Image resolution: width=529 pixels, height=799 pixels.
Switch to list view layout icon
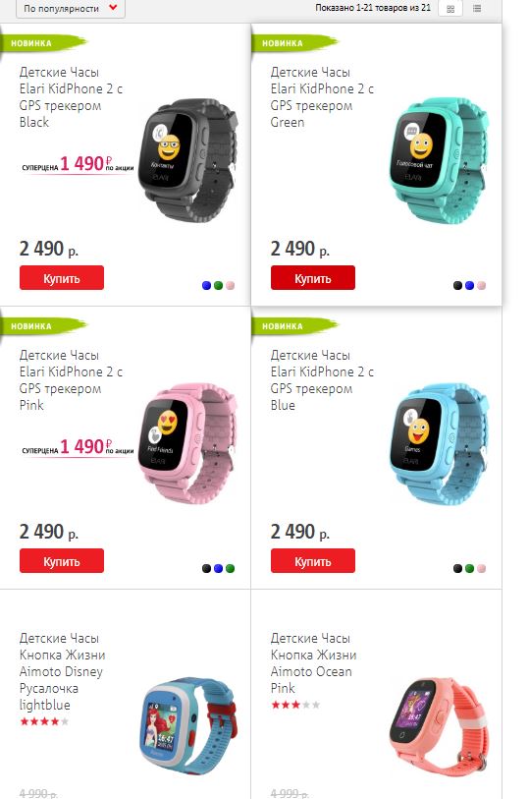[x=477, y=9]
